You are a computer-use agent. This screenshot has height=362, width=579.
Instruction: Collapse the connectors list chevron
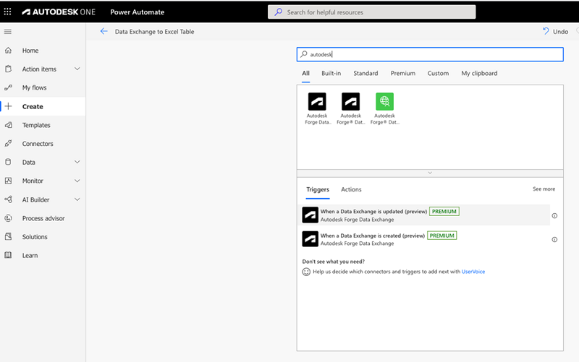[430, 173]
